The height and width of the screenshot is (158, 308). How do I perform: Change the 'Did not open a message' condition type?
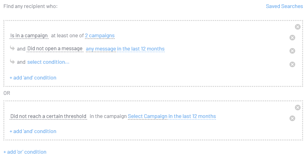[55, 49]
